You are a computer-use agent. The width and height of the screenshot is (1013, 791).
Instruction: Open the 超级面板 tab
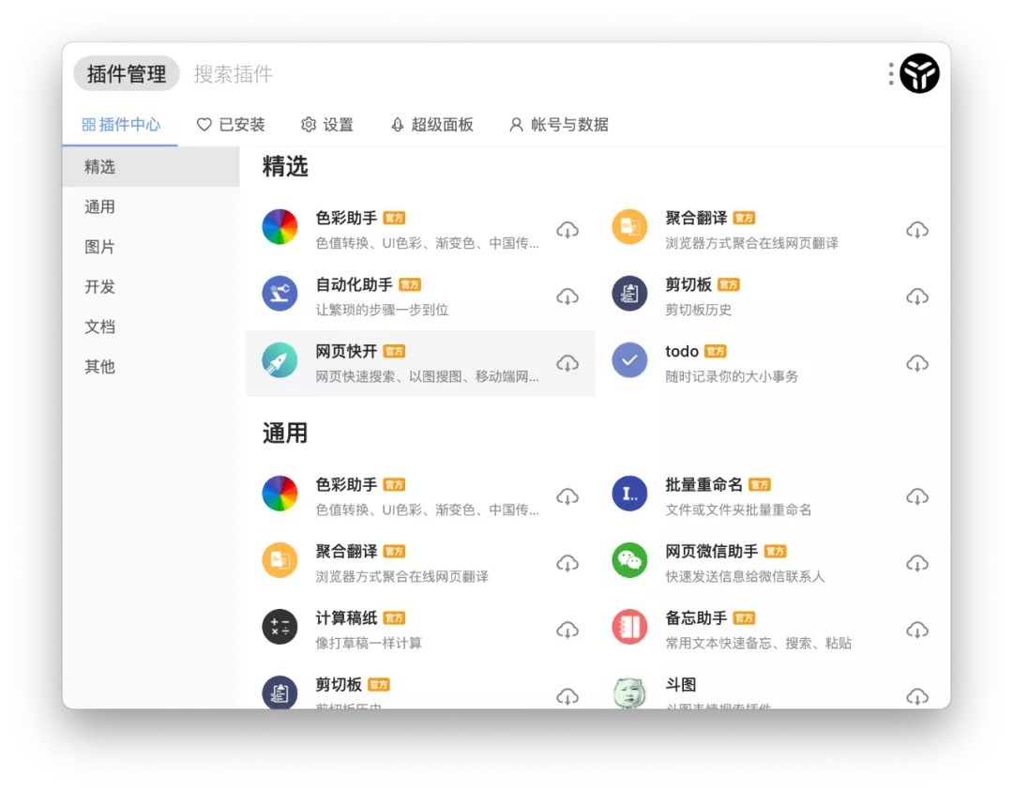(431, 125)
